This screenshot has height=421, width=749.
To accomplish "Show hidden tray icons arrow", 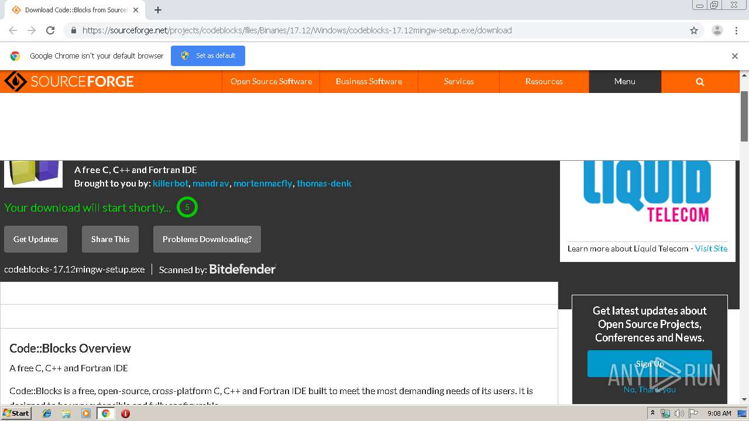I will coord(654,413).
